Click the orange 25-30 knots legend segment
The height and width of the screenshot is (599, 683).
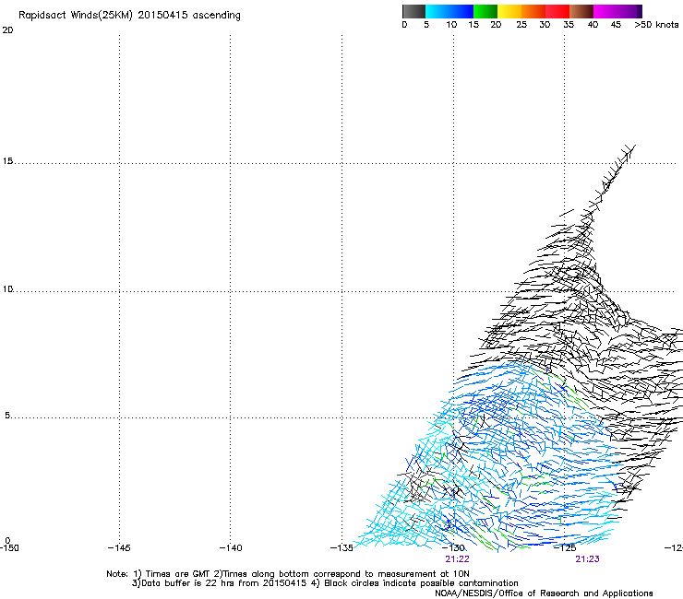pyautogui.click(x=533, y=11)
